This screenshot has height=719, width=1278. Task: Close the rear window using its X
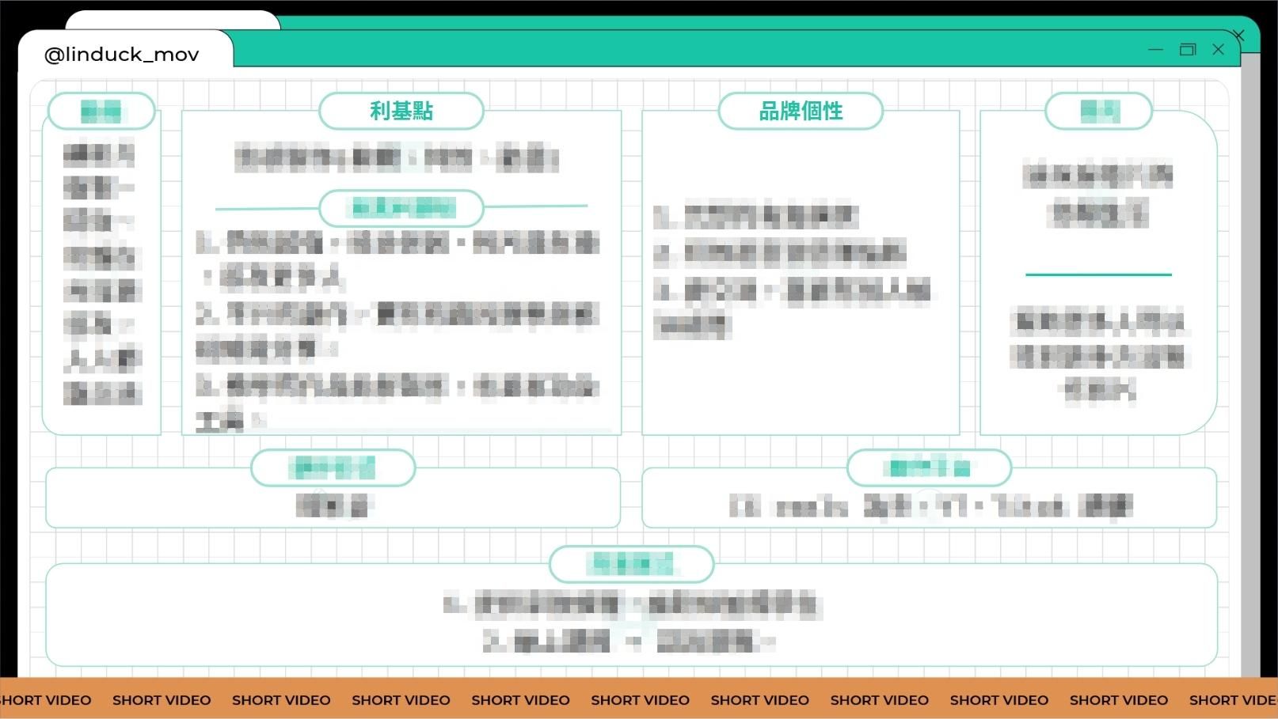pos(1239,35)
